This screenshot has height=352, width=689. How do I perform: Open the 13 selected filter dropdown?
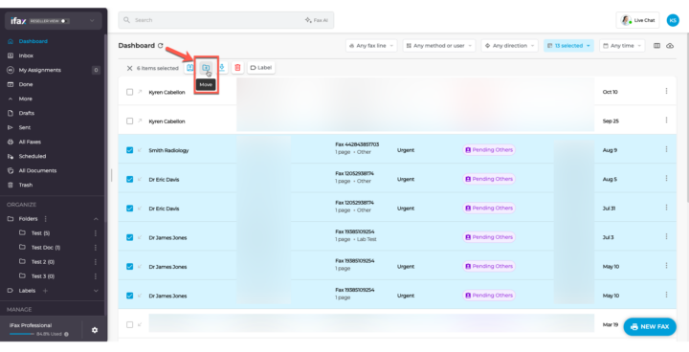pyautogui.click(x=568, y=46)
